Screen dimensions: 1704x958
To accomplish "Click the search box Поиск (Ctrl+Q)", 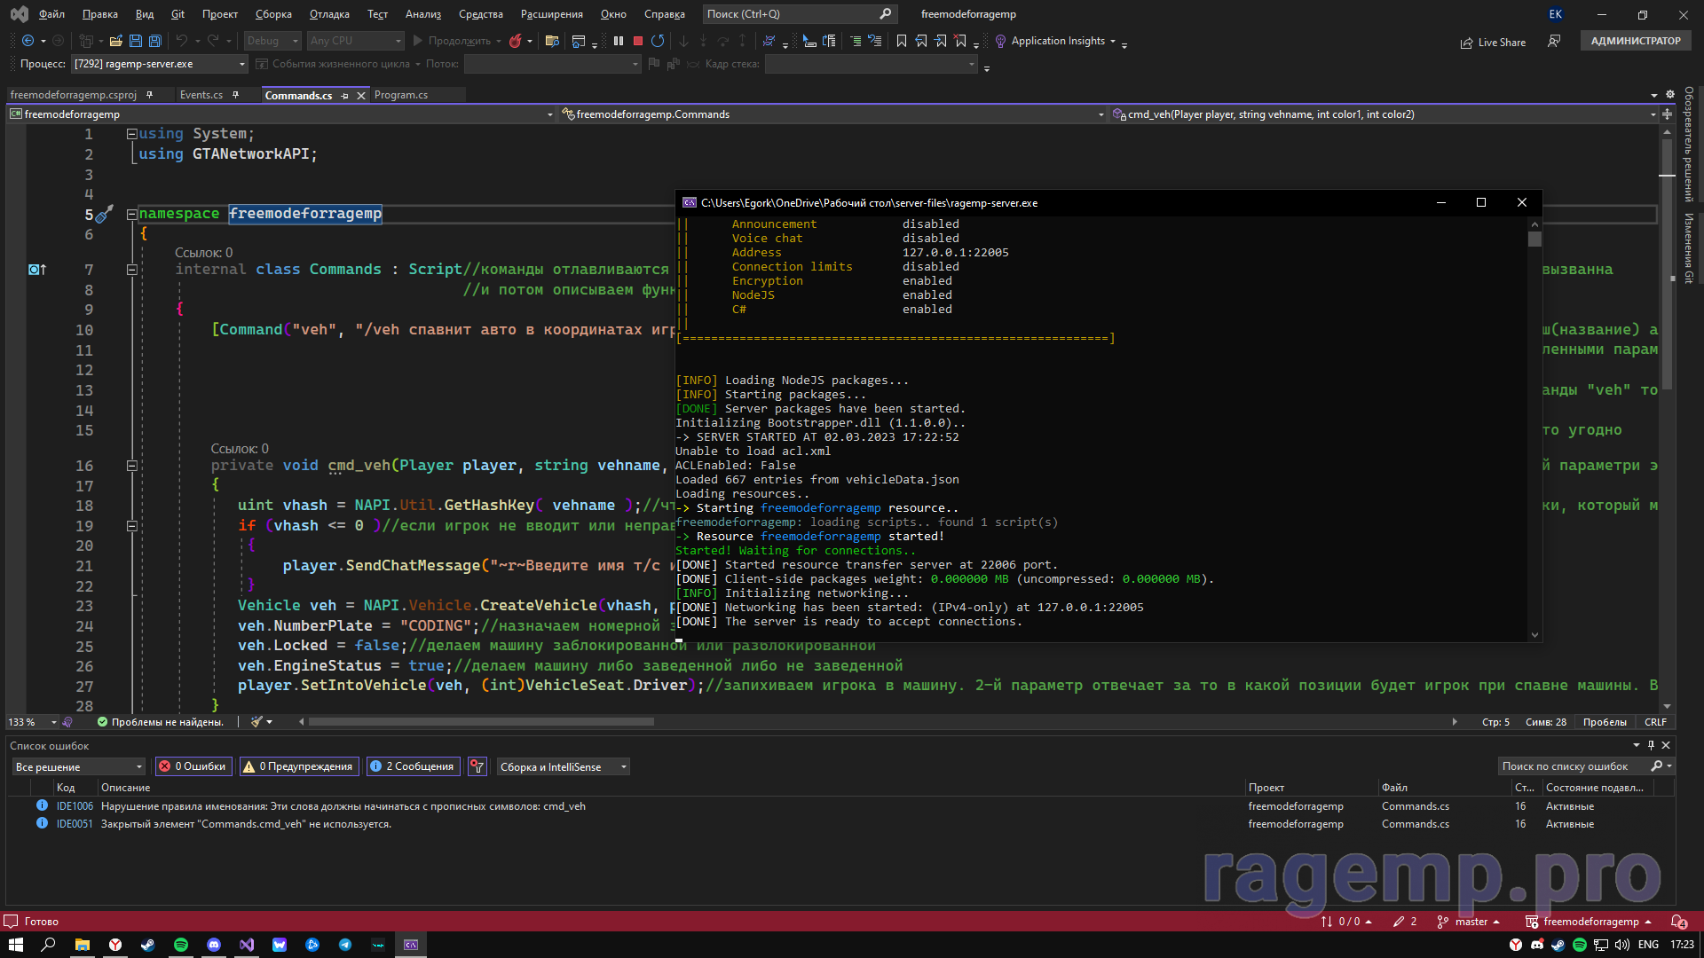I will coord(799,14).
